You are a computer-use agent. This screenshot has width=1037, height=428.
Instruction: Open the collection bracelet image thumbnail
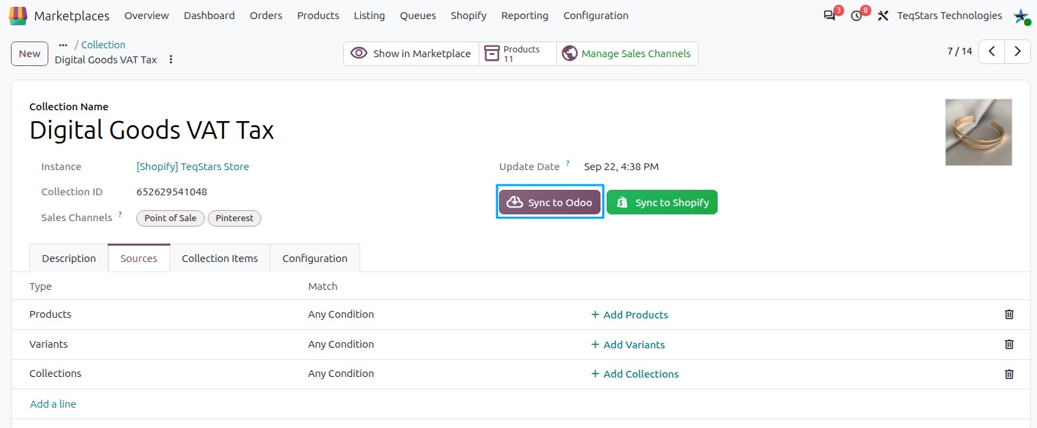[978, 132]
